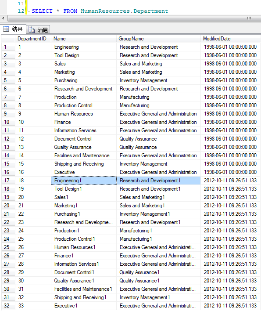Click the GroupName column header
Screen dimensions: 261x311
click(158, 39)
